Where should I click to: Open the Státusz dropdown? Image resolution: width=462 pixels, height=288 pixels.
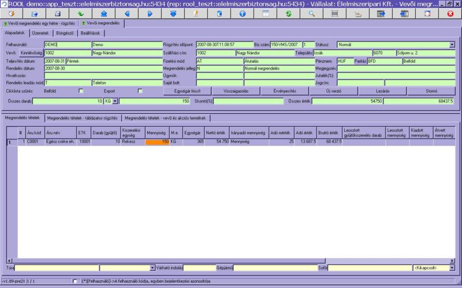click(x=452, y=44)
